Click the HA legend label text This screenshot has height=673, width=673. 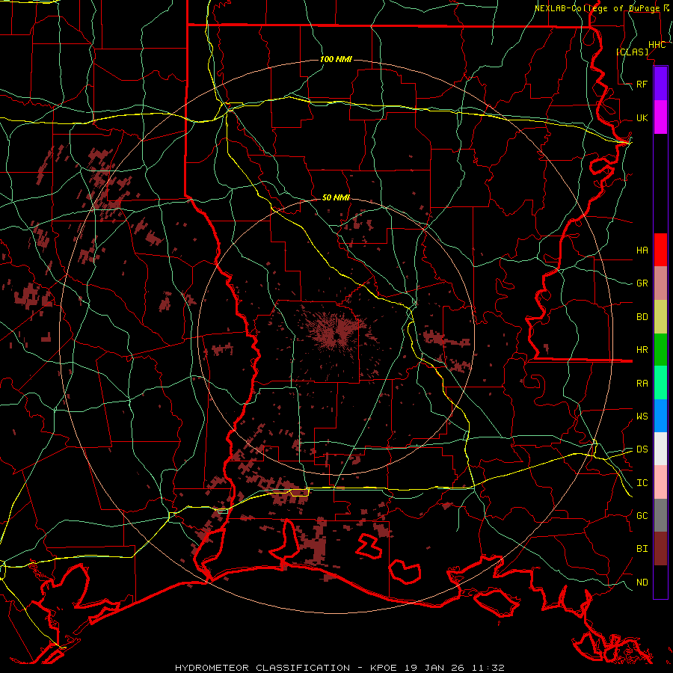pos(642,250)
